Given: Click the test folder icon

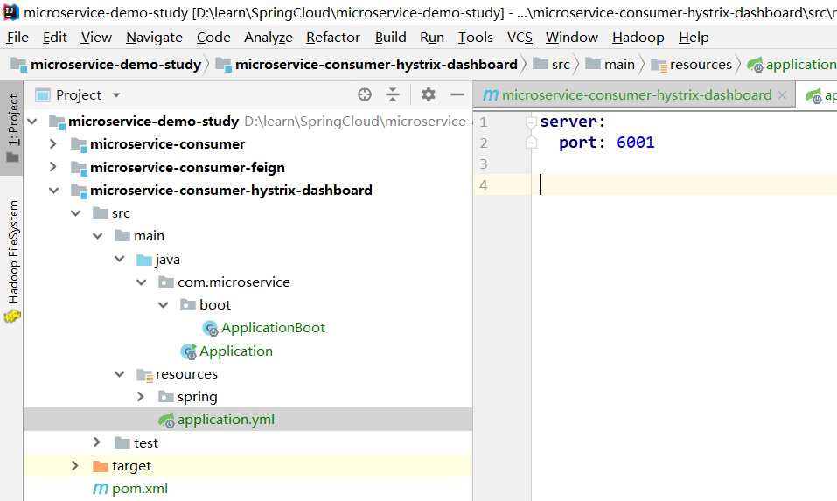Looking at the screenshot, I should [122, 442].
